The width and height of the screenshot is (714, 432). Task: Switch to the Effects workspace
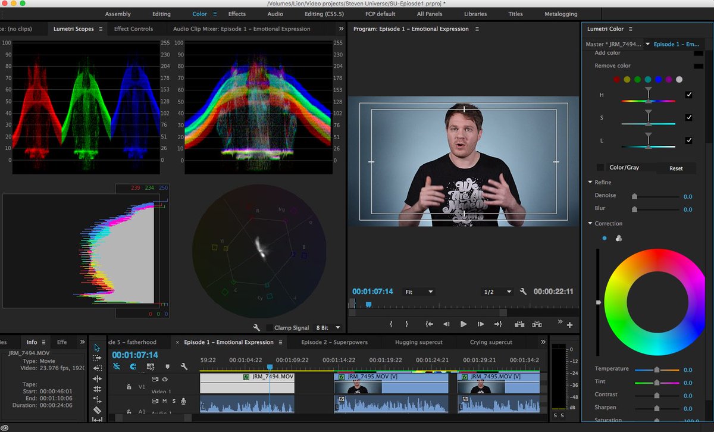tap(237, 14)
